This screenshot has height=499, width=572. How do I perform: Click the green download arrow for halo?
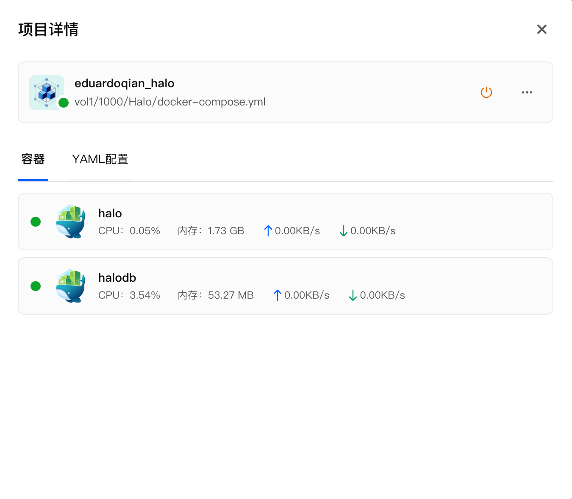pyautogui.click(x=343, y=231)
